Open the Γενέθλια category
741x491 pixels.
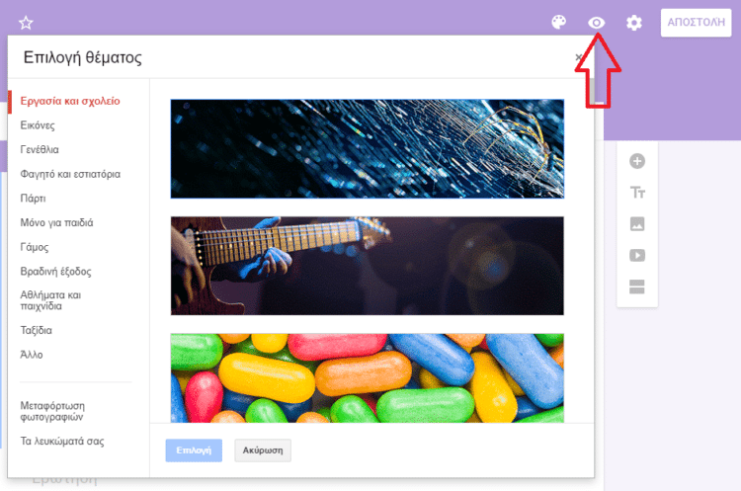coord(40,150)
